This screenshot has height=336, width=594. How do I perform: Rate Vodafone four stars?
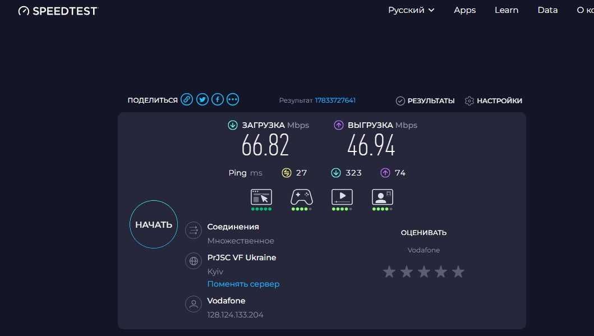coord(440,271)
